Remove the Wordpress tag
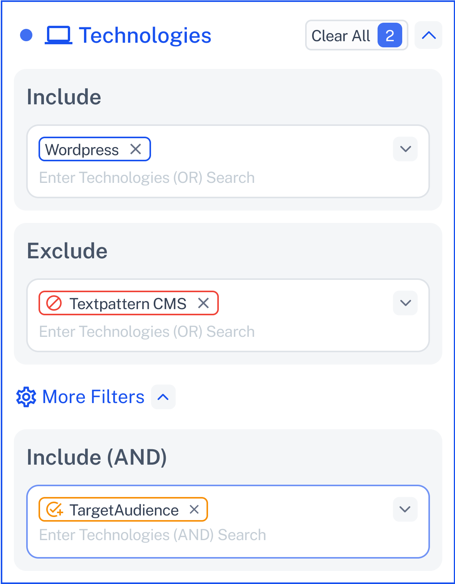Screen dimensions: 455x584 [x=136, y=149]
